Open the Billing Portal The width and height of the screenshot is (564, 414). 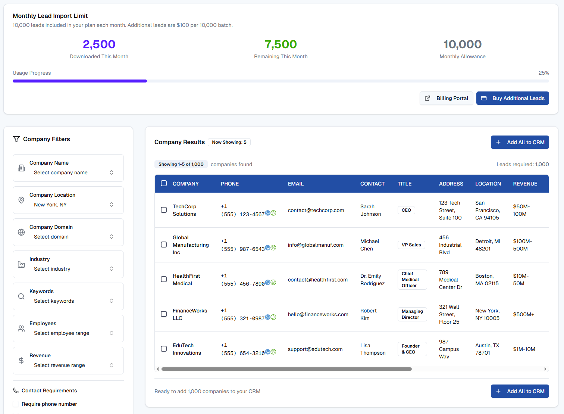click(x=446, y=98)
